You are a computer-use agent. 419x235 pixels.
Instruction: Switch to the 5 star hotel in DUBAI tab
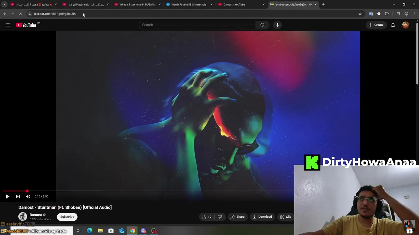137,5
